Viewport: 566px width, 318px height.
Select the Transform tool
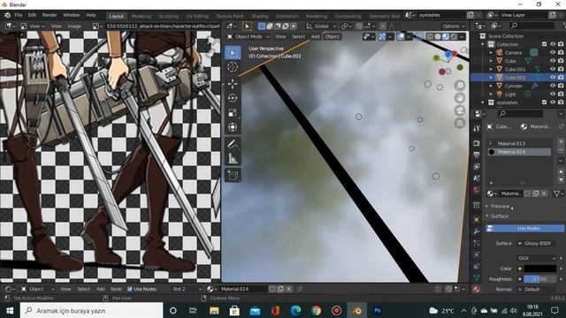[x=233, y=127]
